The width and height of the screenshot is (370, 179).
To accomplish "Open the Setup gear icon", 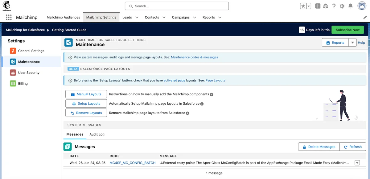I will point(342,6).
